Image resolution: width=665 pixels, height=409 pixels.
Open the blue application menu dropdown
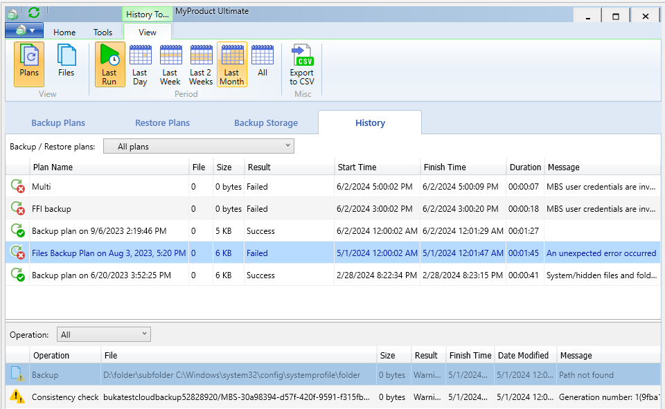(24, 30)
